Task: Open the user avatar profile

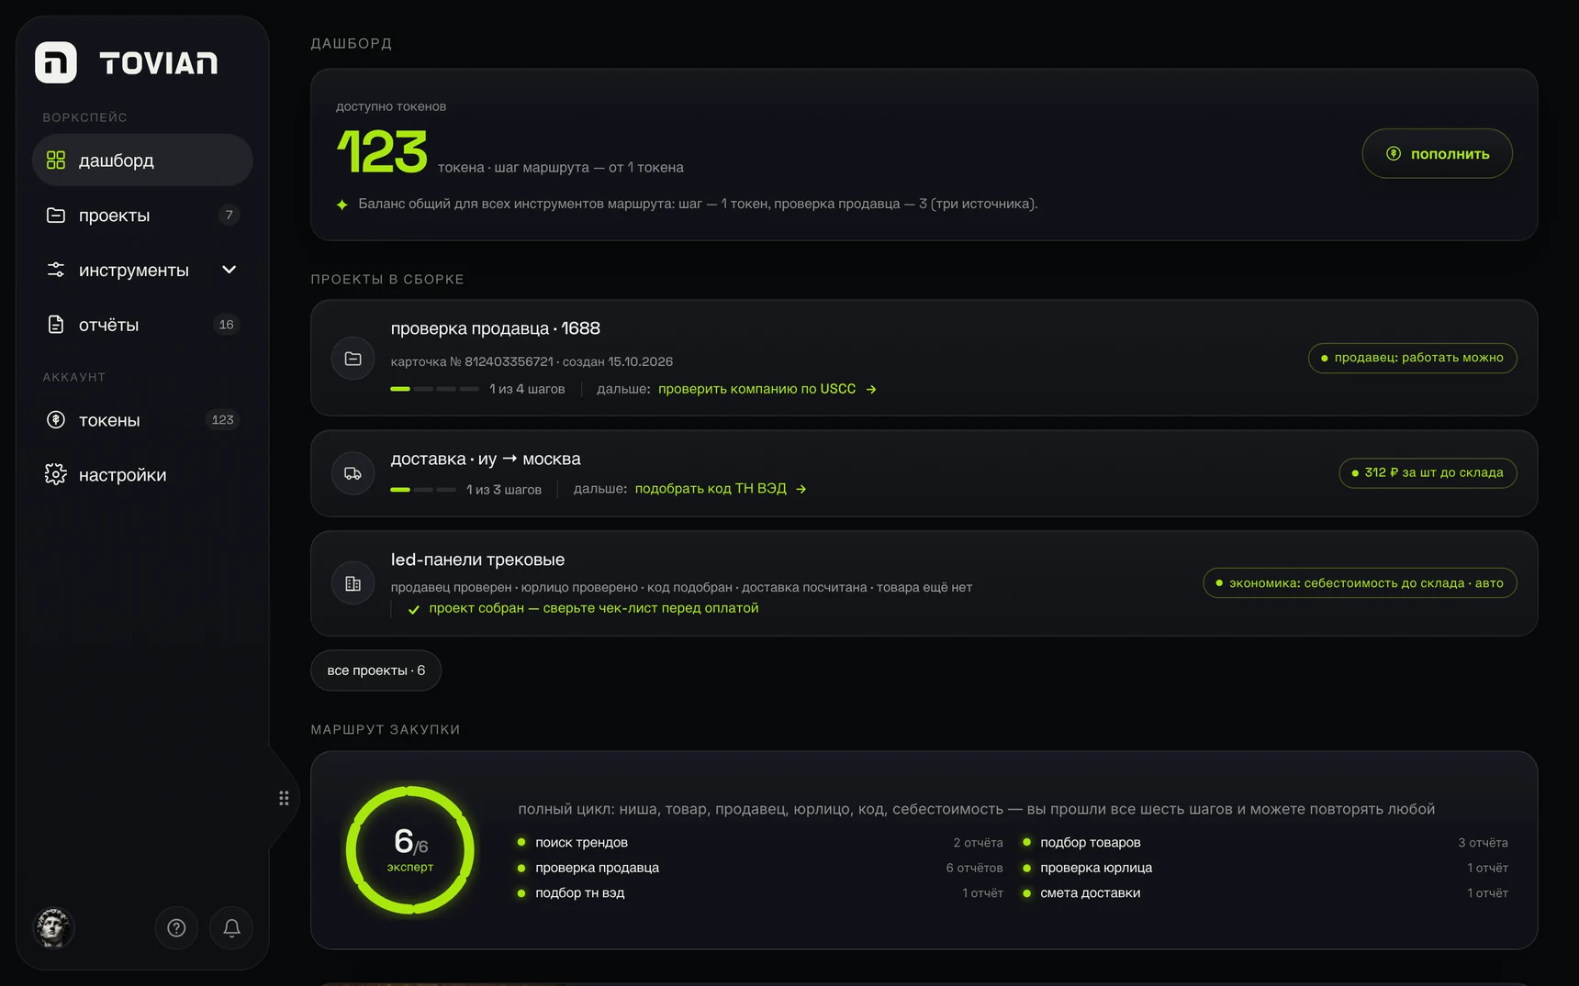Action: coord(53,927)
